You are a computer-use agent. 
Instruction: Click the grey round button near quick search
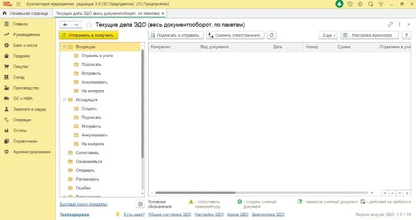[140, 204]
